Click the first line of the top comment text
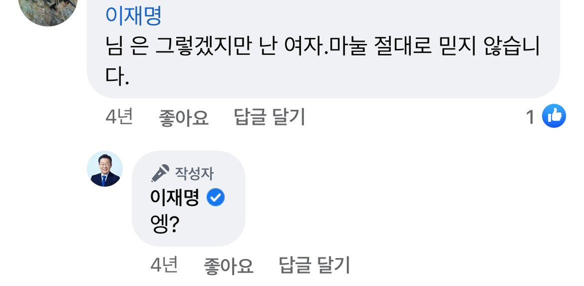The image size is (584, 286). pos(322,46)
